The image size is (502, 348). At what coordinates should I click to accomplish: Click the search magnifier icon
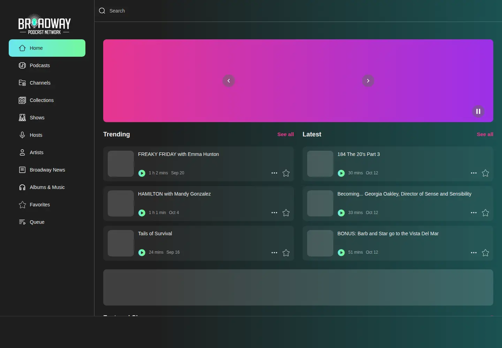point(102,11)
